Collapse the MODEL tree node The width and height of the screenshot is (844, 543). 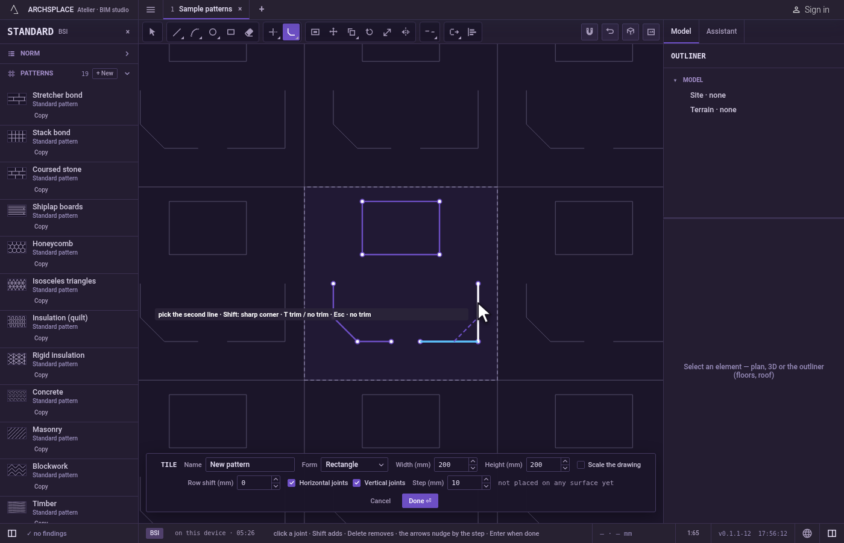pyautogui.click(x=675, y=80)
